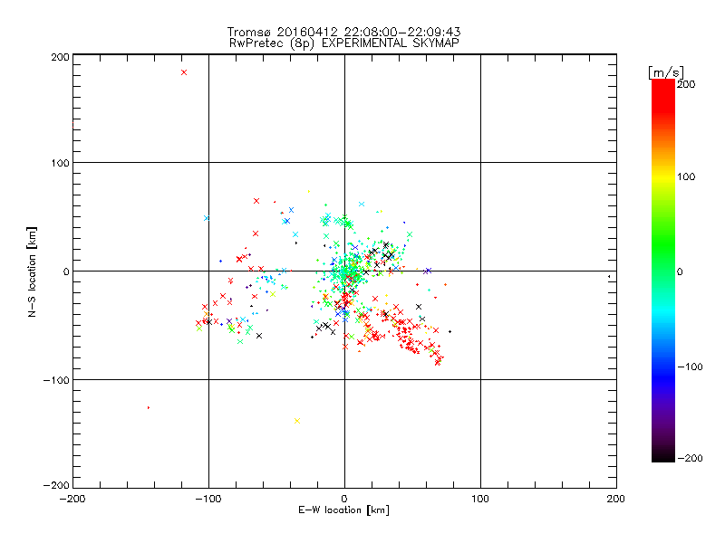Click the y-axis tick label '200'

point(60,57)
